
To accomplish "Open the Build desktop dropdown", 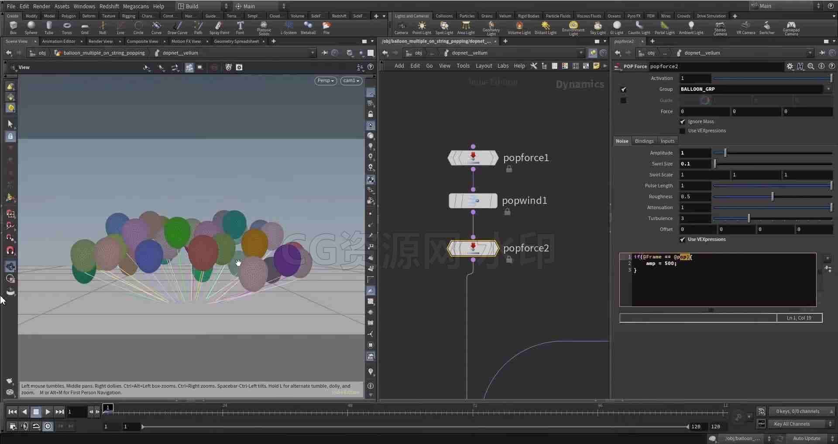I will point(203,6).
